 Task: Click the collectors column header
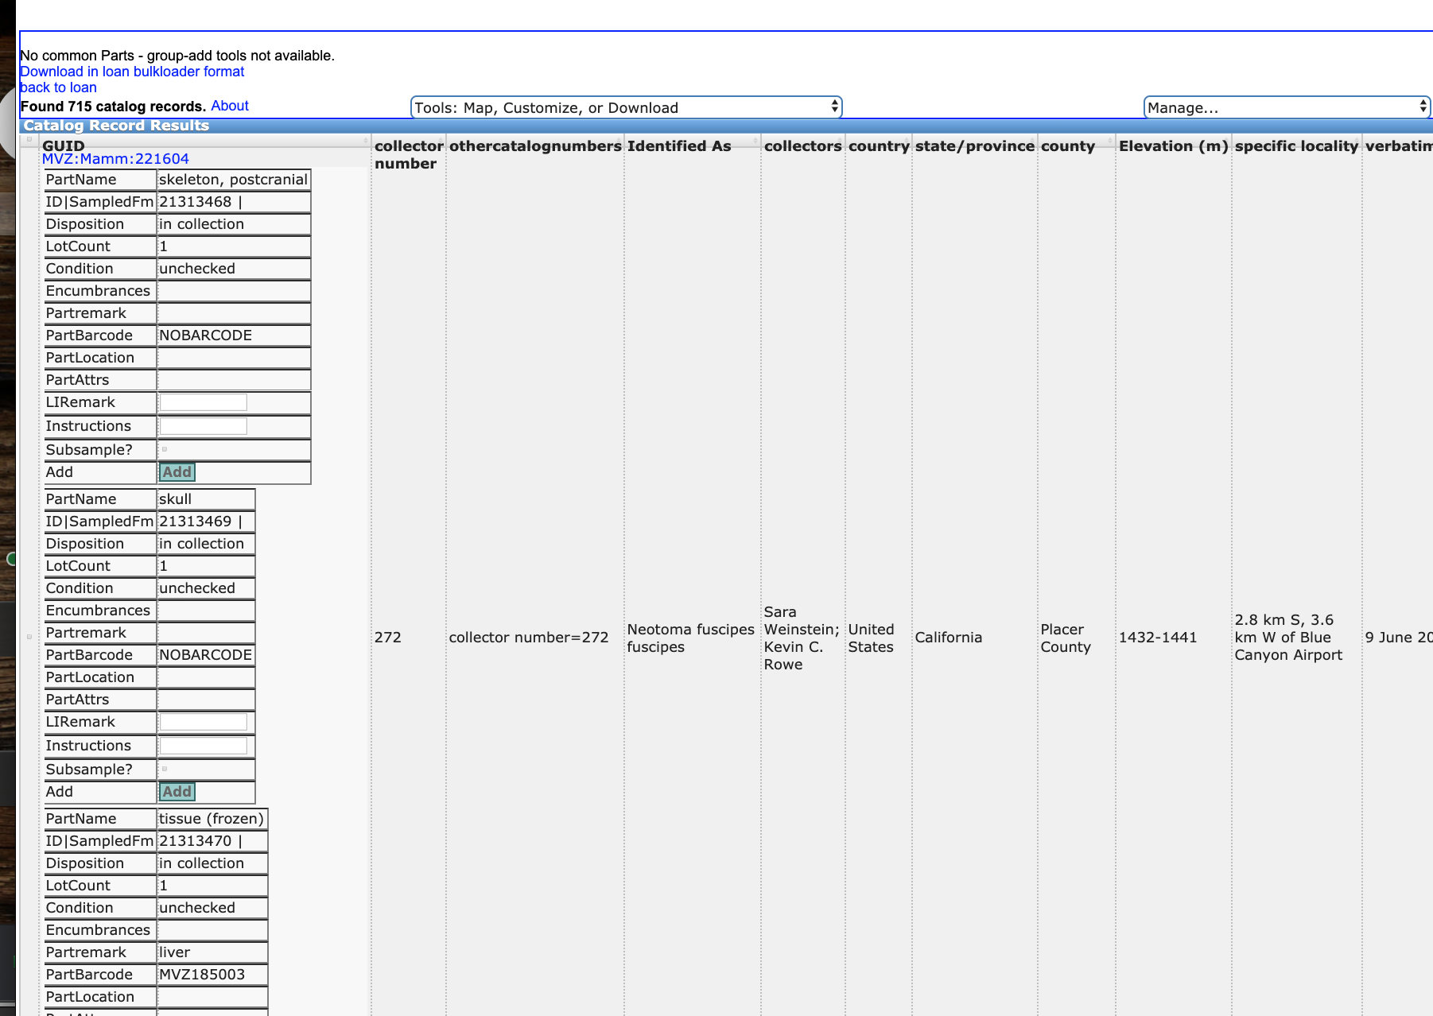pyautogui.click(x=802, y=145)
